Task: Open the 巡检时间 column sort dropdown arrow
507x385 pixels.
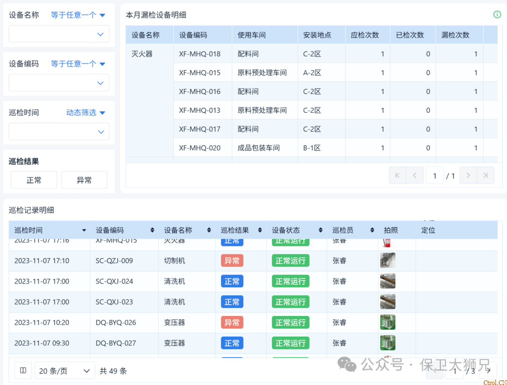Action: tap(84, 230)
